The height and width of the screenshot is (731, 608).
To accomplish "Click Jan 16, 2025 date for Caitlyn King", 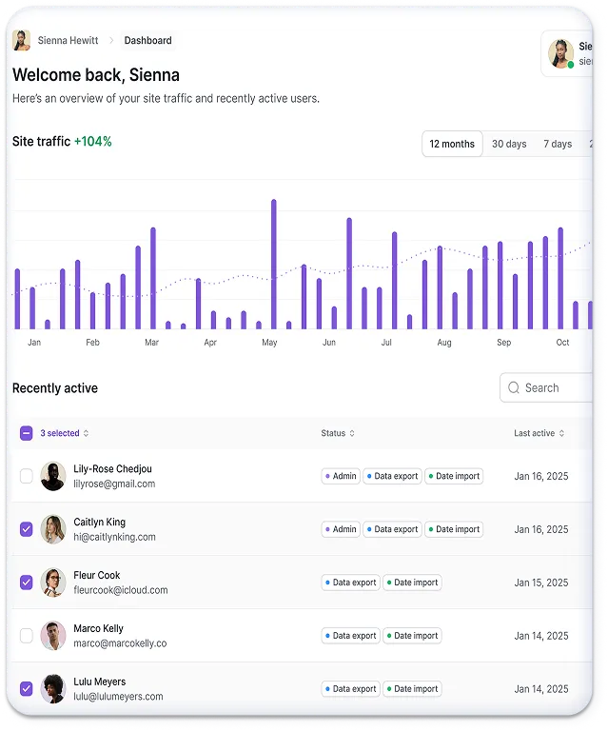I will (x=540, y=529).
